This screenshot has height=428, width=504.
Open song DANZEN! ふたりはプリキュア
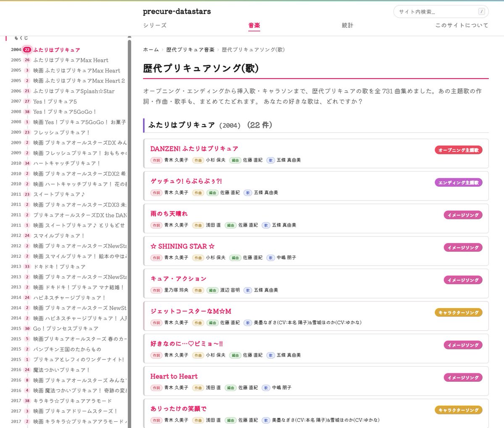[x=194, y=148]
